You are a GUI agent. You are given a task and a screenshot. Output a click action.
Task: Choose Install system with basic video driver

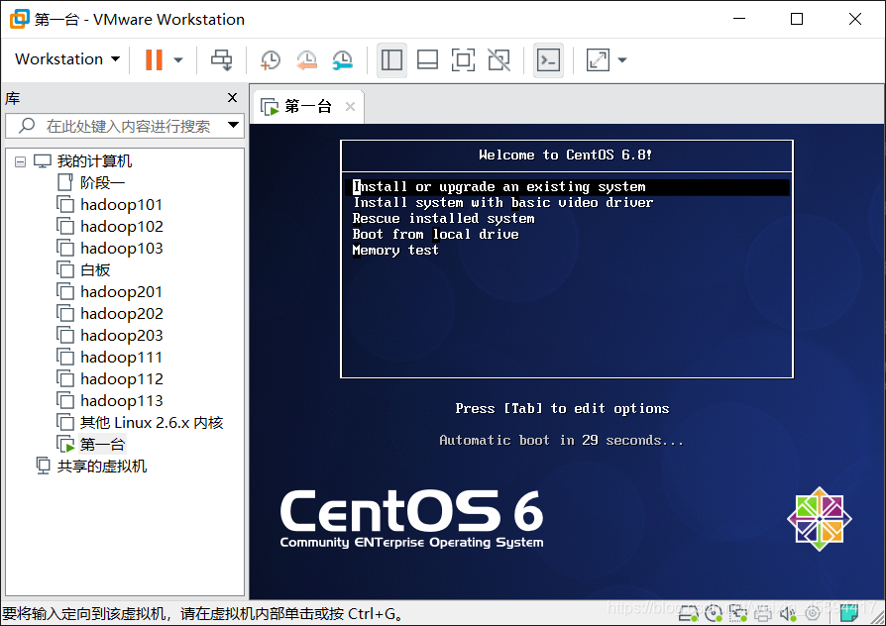click(x=502, y=203)
